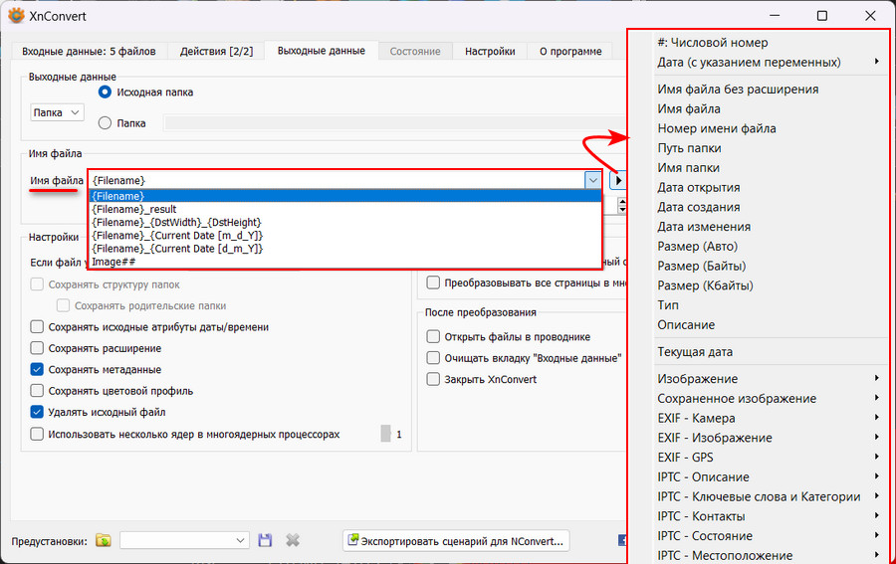Select highlighted {Filename} list option
This screenshot has height=564, width=896.
345,196
